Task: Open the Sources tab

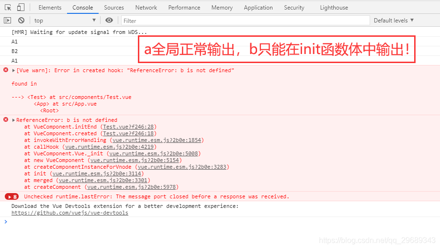Action: [114, 8]
